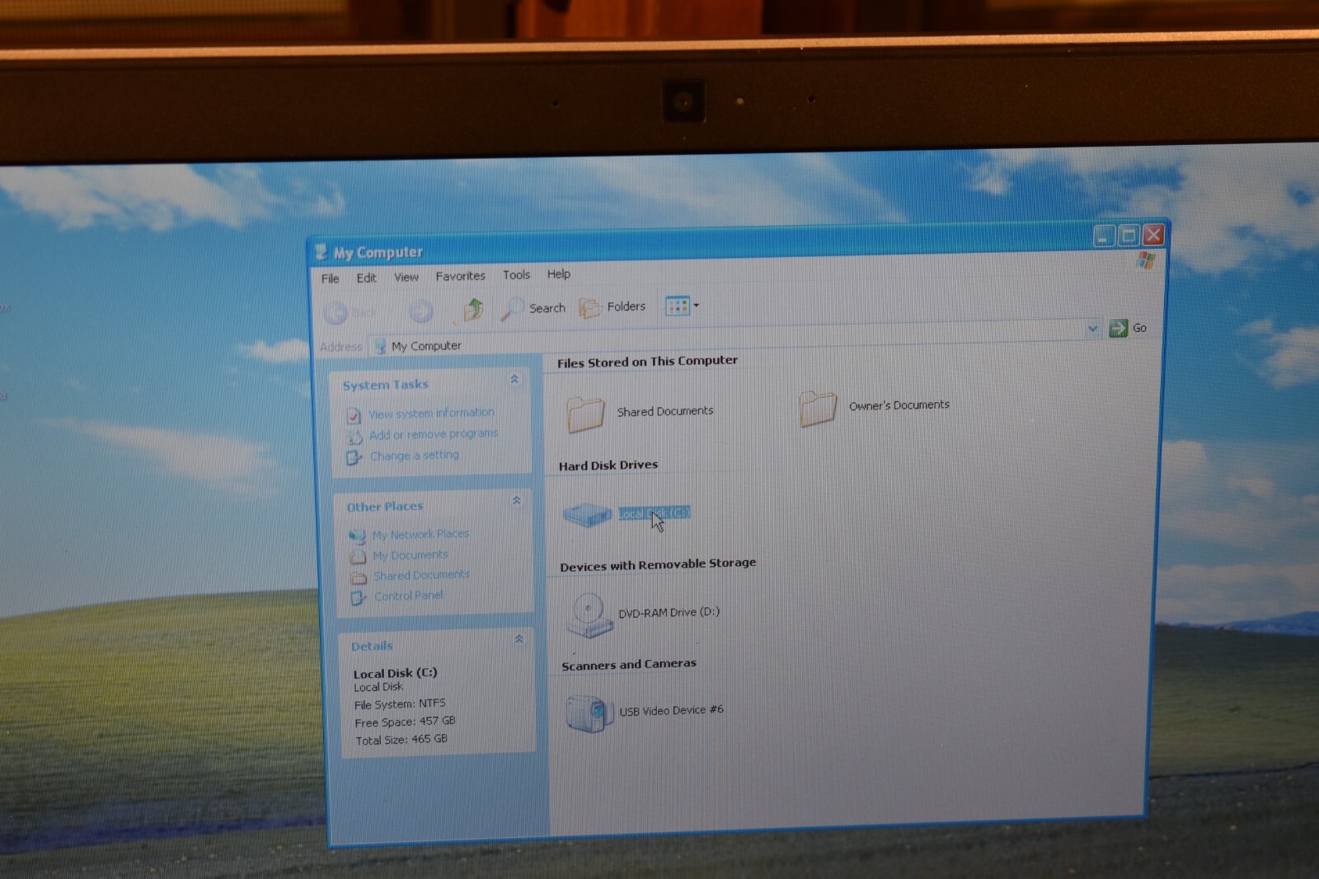This screenshot has height=879, width=1319.
Task: Click the Shared Documents text label
Action: (665, 411)
